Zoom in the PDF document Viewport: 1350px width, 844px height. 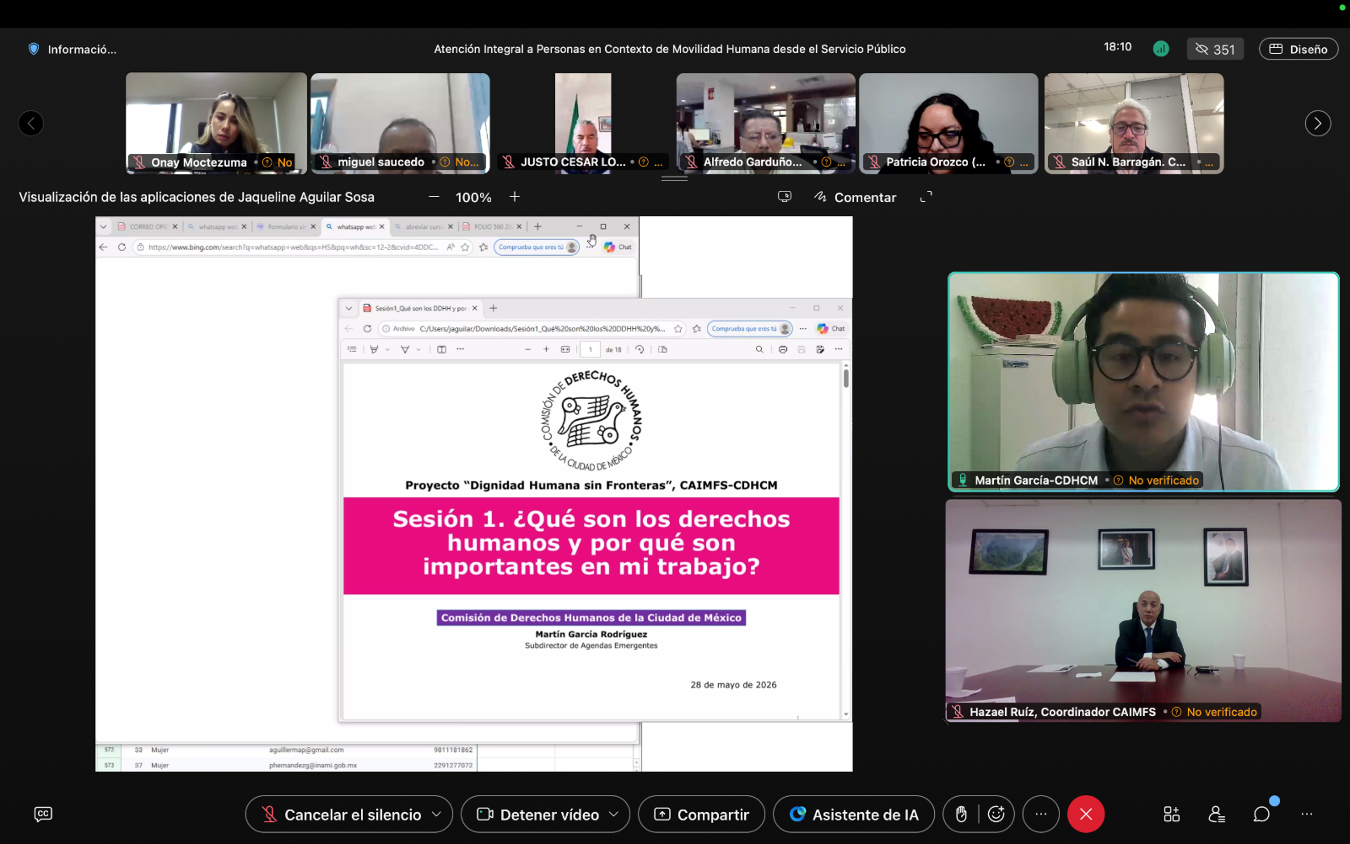[546, 349]
